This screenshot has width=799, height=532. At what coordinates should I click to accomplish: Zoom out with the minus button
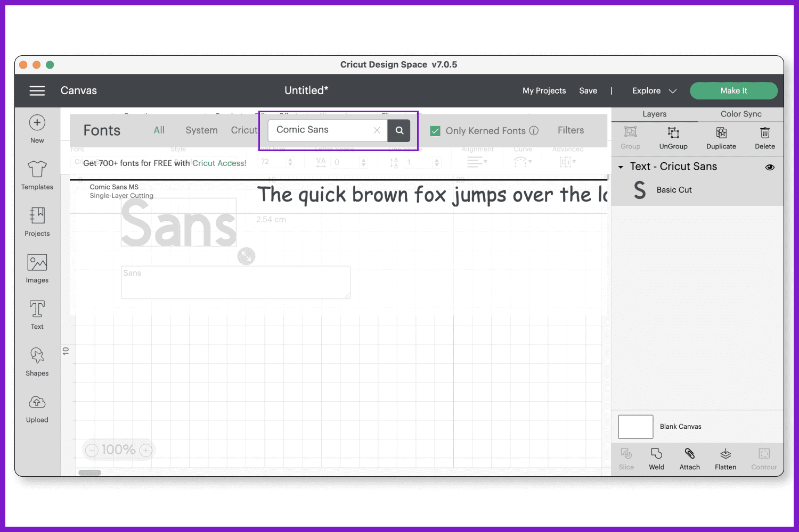point(92,451)
